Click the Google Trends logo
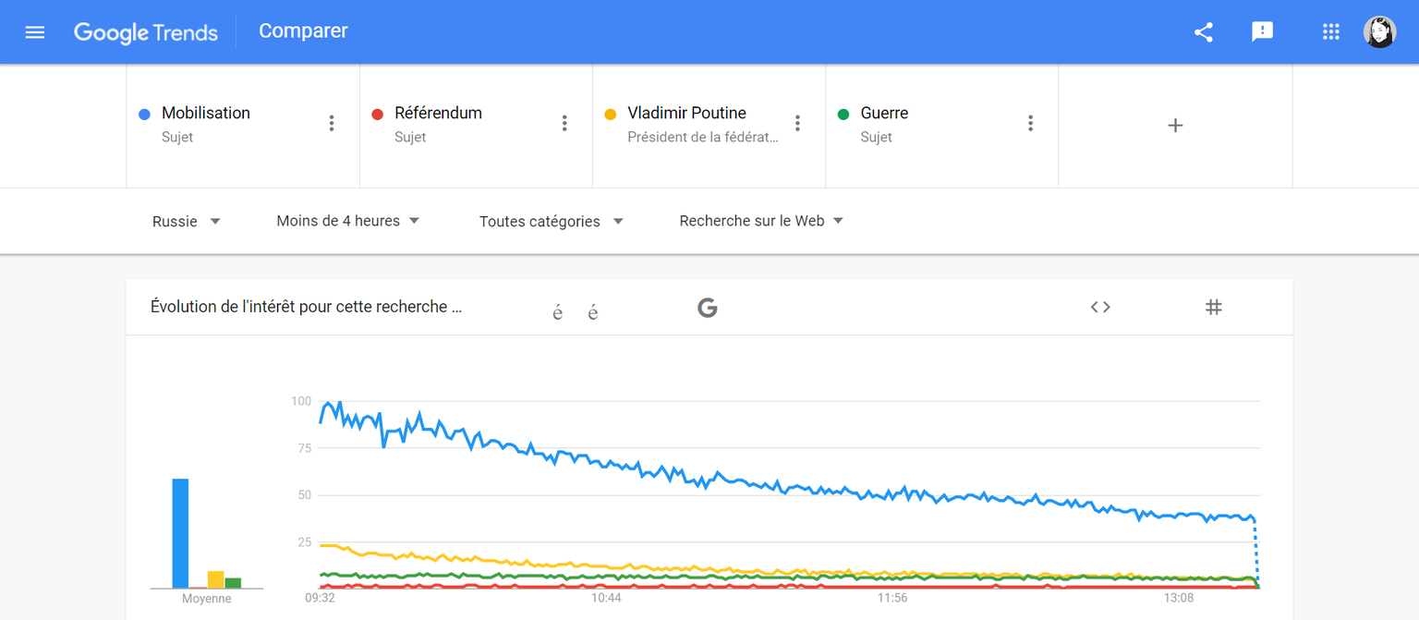The height and width of the screenshot is (620, 1419). coord(146,32)
